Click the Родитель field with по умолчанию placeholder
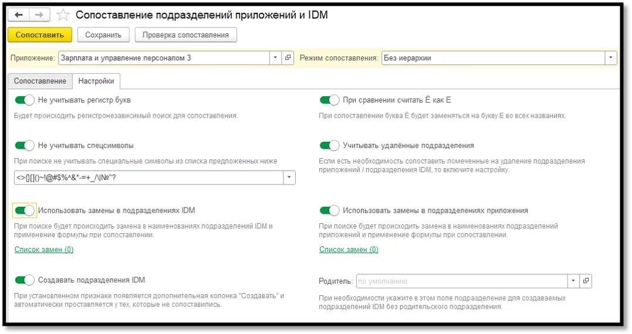The image size is (632, 334). click(462, 281)
